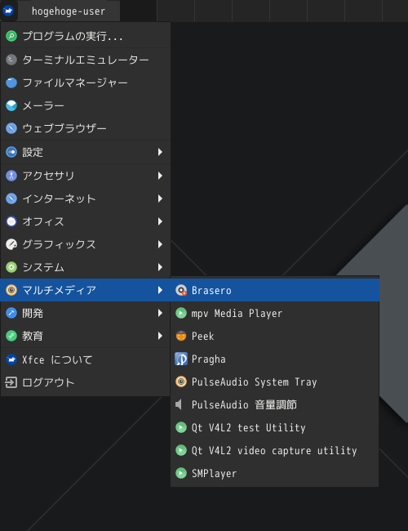Screen dimensions: 408x531
Task: Expand the 開発 submenu arrow
Action: point(160,313)
